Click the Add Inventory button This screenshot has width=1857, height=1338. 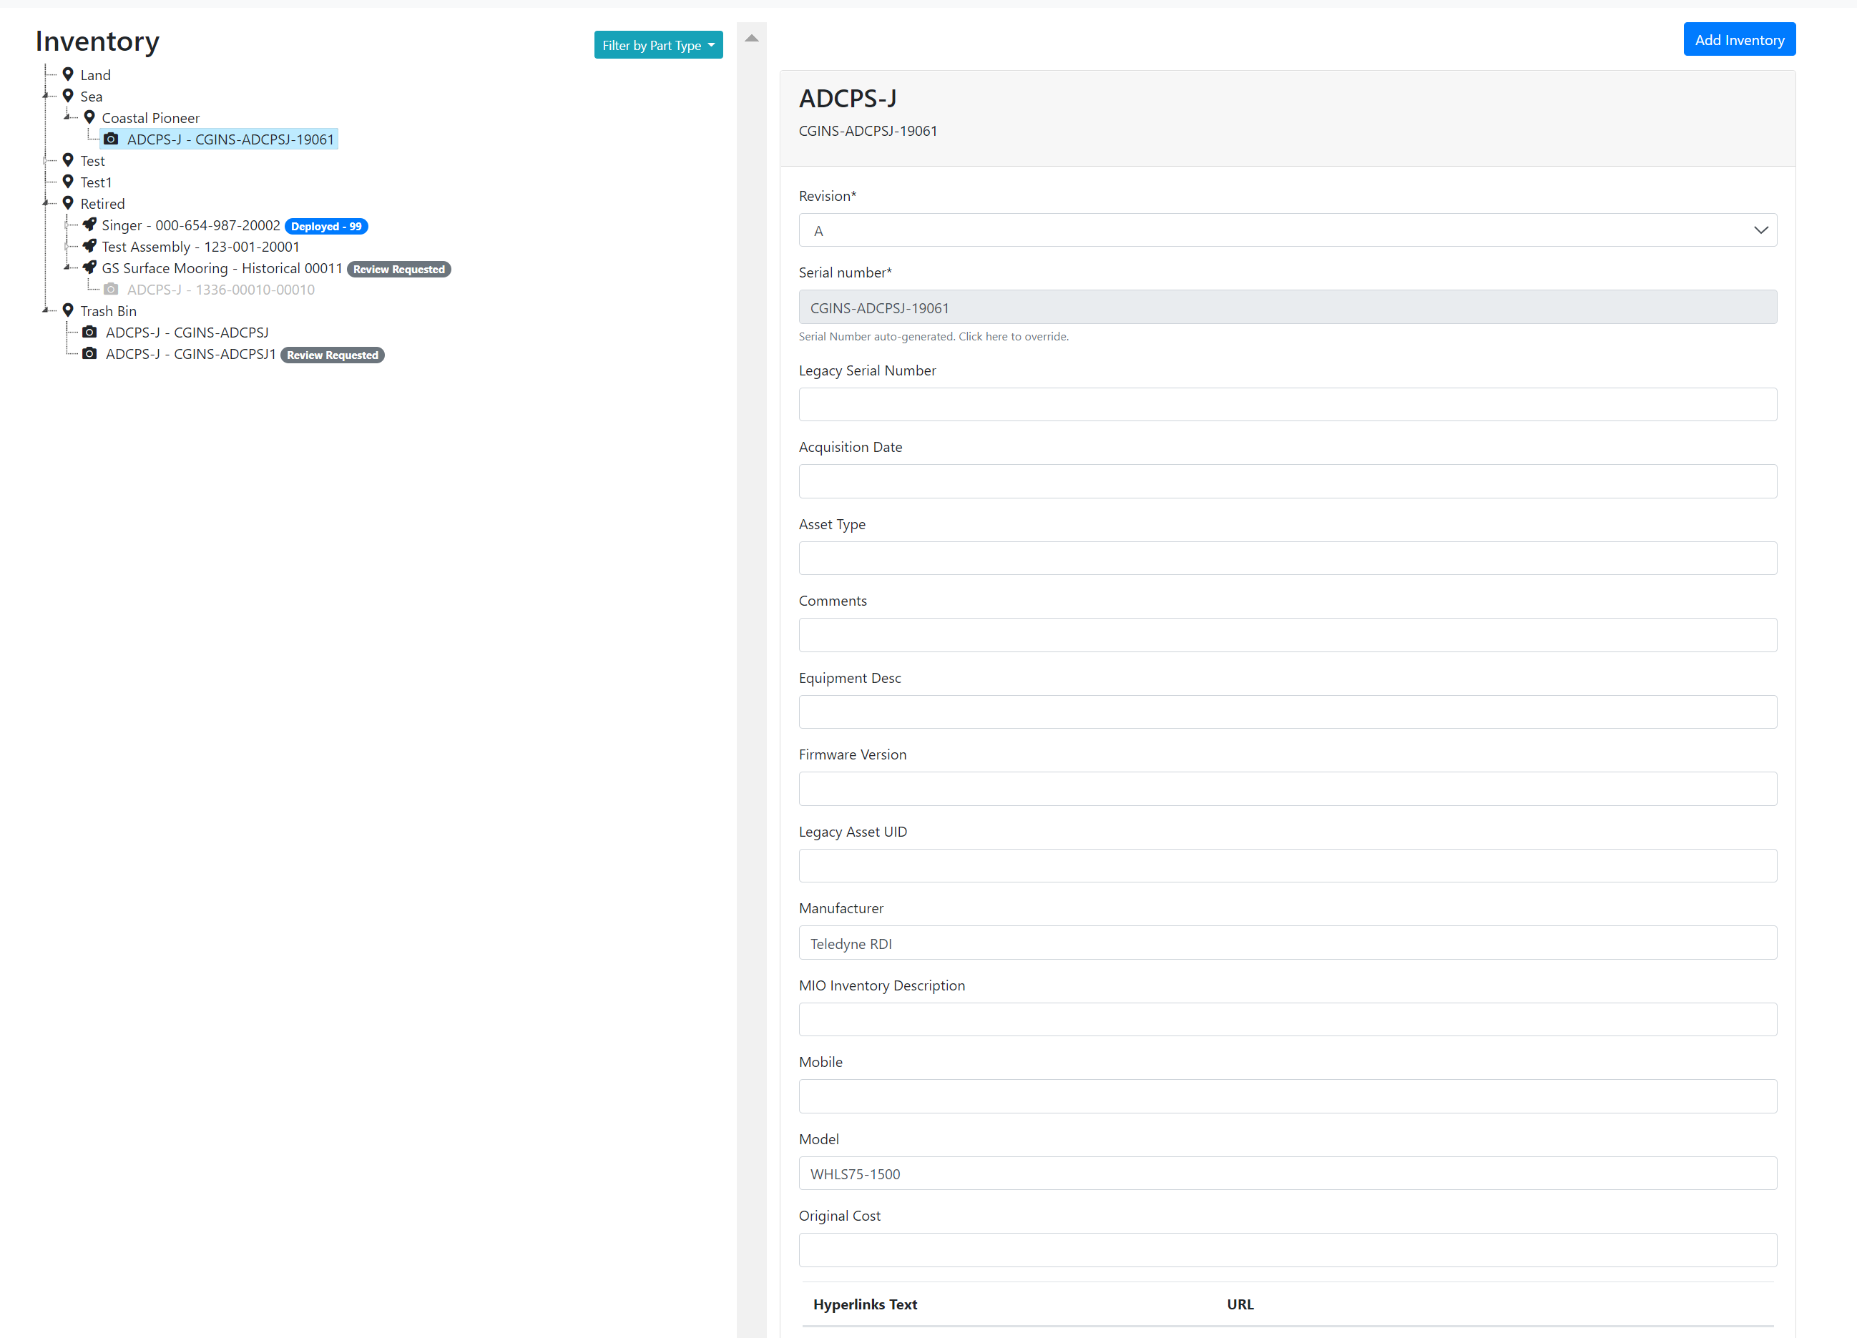pos(1739,39)
